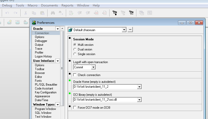
Task: Click the Undo toolbar icon
Action: [x=7, y=13]
